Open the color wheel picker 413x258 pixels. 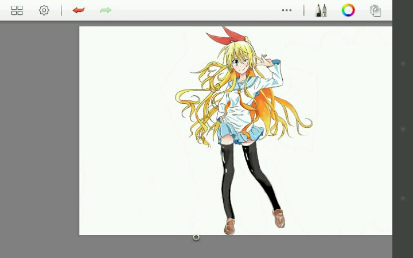(x=348, y=10)
